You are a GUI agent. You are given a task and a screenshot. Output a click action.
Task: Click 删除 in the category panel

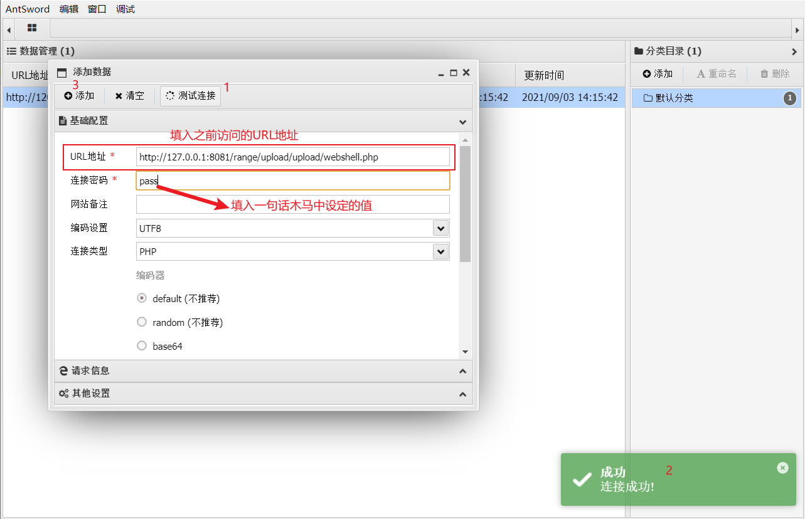click(x=775, y=74)
